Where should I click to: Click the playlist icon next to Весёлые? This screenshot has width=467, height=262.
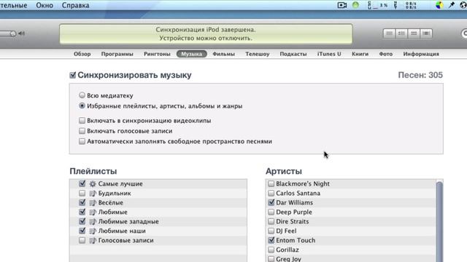pyautogui.click(x=93, y=203)
